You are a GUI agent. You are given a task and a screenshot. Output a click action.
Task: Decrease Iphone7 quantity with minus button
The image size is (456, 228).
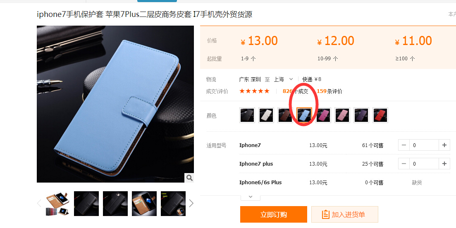[403, 145]
